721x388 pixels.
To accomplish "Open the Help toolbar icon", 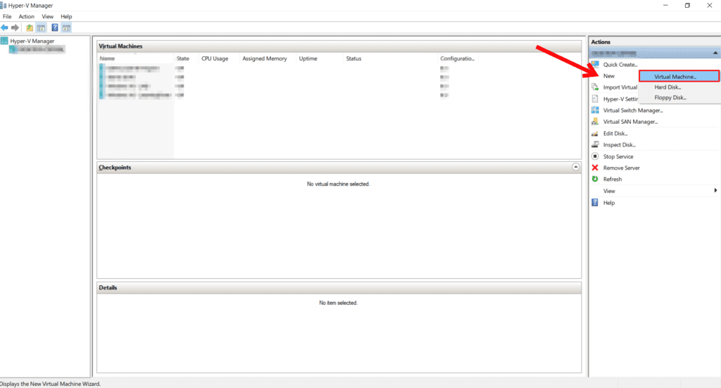I will click(55, 27).
